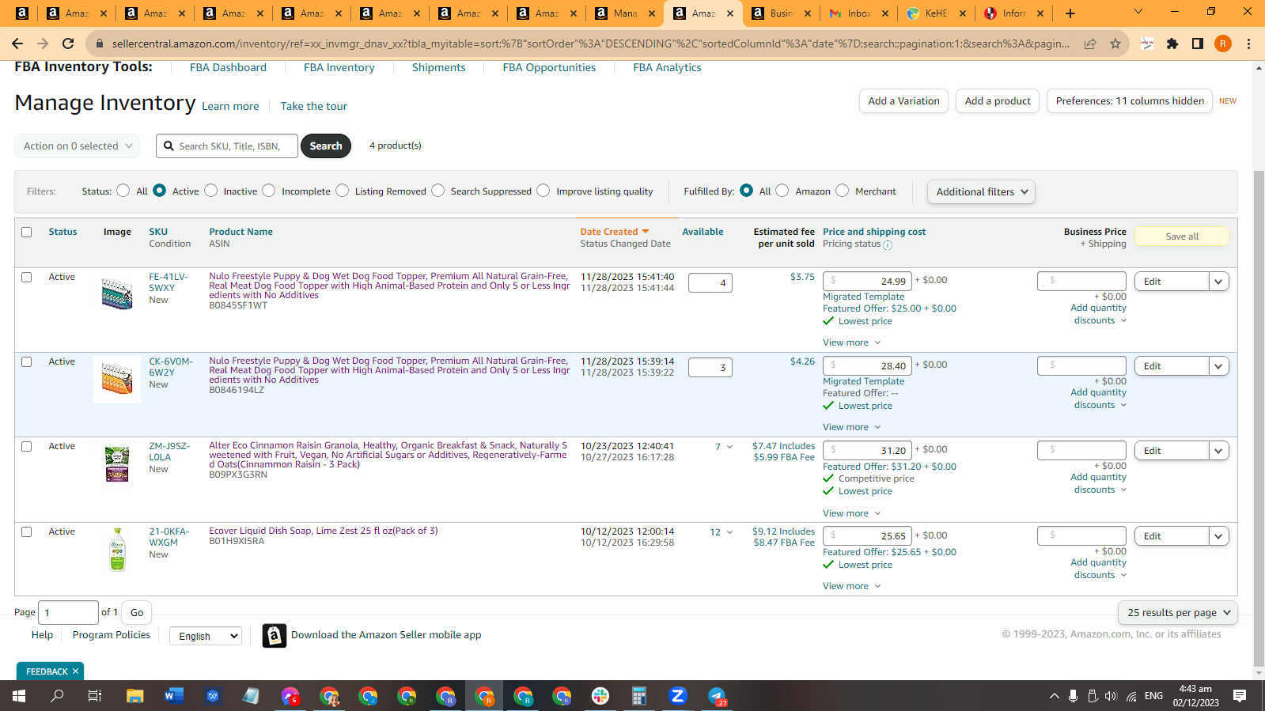Image resolution: width=1265 pixels, height=711 pixels.
Task: Share this page via address bar icon
Action: pyautogui.click(x=1090, y=43)
